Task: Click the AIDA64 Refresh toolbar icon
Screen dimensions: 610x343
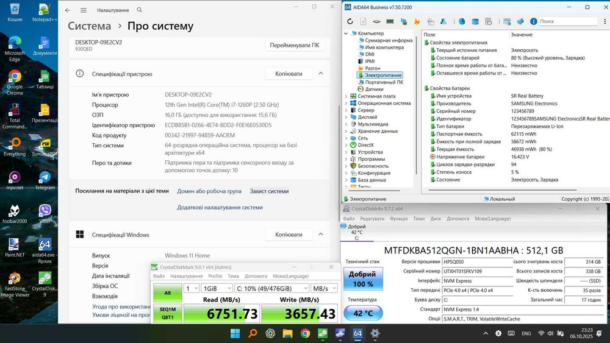Action: pos(350,21)
